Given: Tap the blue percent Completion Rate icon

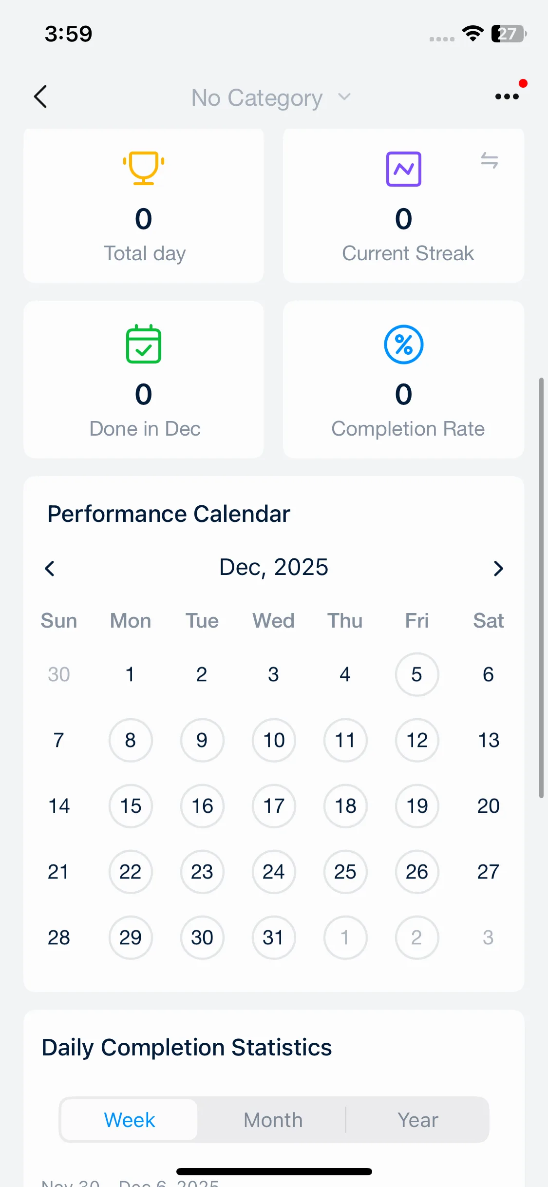Looking at the screenshot, I should (x=403, y=345).
